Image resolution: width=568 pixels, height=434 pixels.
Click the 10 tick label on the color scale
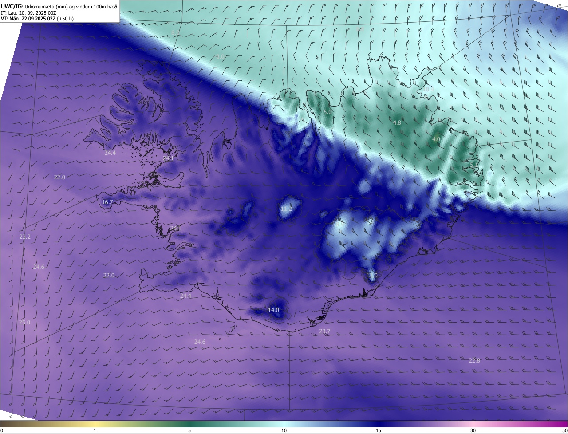pyautogui.click(x=284, y=430)
